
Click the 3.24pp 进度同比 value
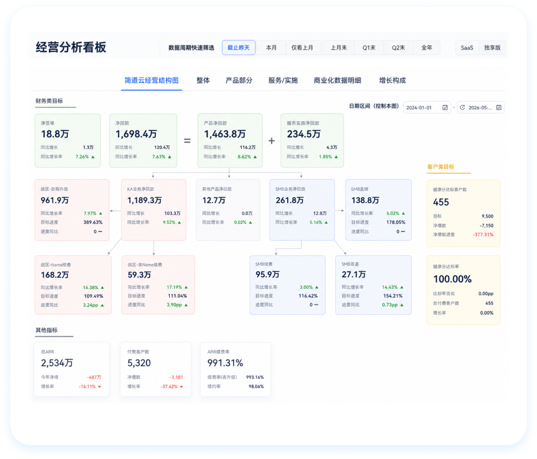[90, 305]
